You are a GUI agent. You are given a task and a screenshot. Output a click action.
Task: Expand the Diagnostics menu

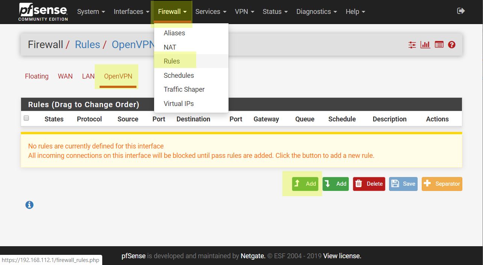click(x=316, y=12)
